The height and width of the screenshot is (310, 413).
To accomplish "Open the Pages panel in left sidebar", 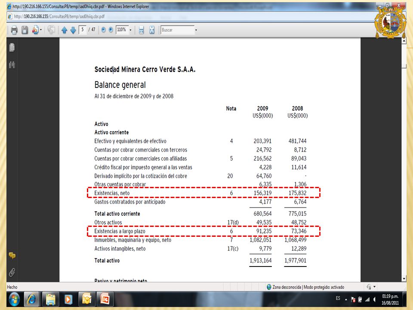I will pyautogui.click(x=12, y=47).
